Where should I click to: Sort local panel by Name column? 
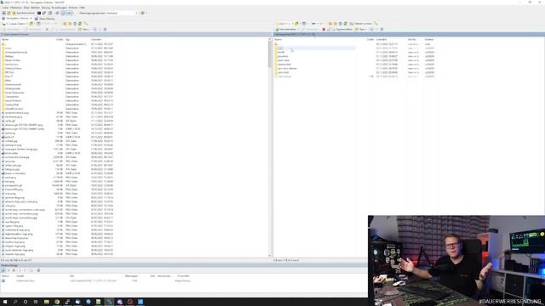coord(5,40)
